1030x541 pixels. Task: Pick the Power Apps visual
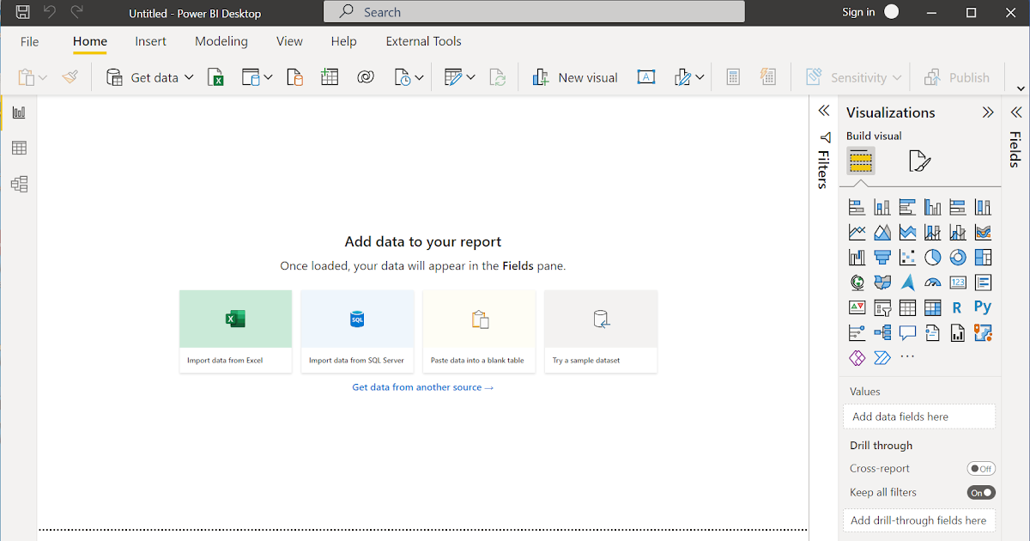click(857, 357)
